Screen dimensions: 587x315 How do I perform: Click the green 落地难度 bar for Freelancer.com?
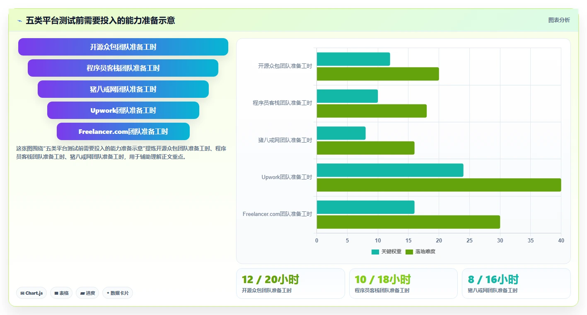coord(408,222)
